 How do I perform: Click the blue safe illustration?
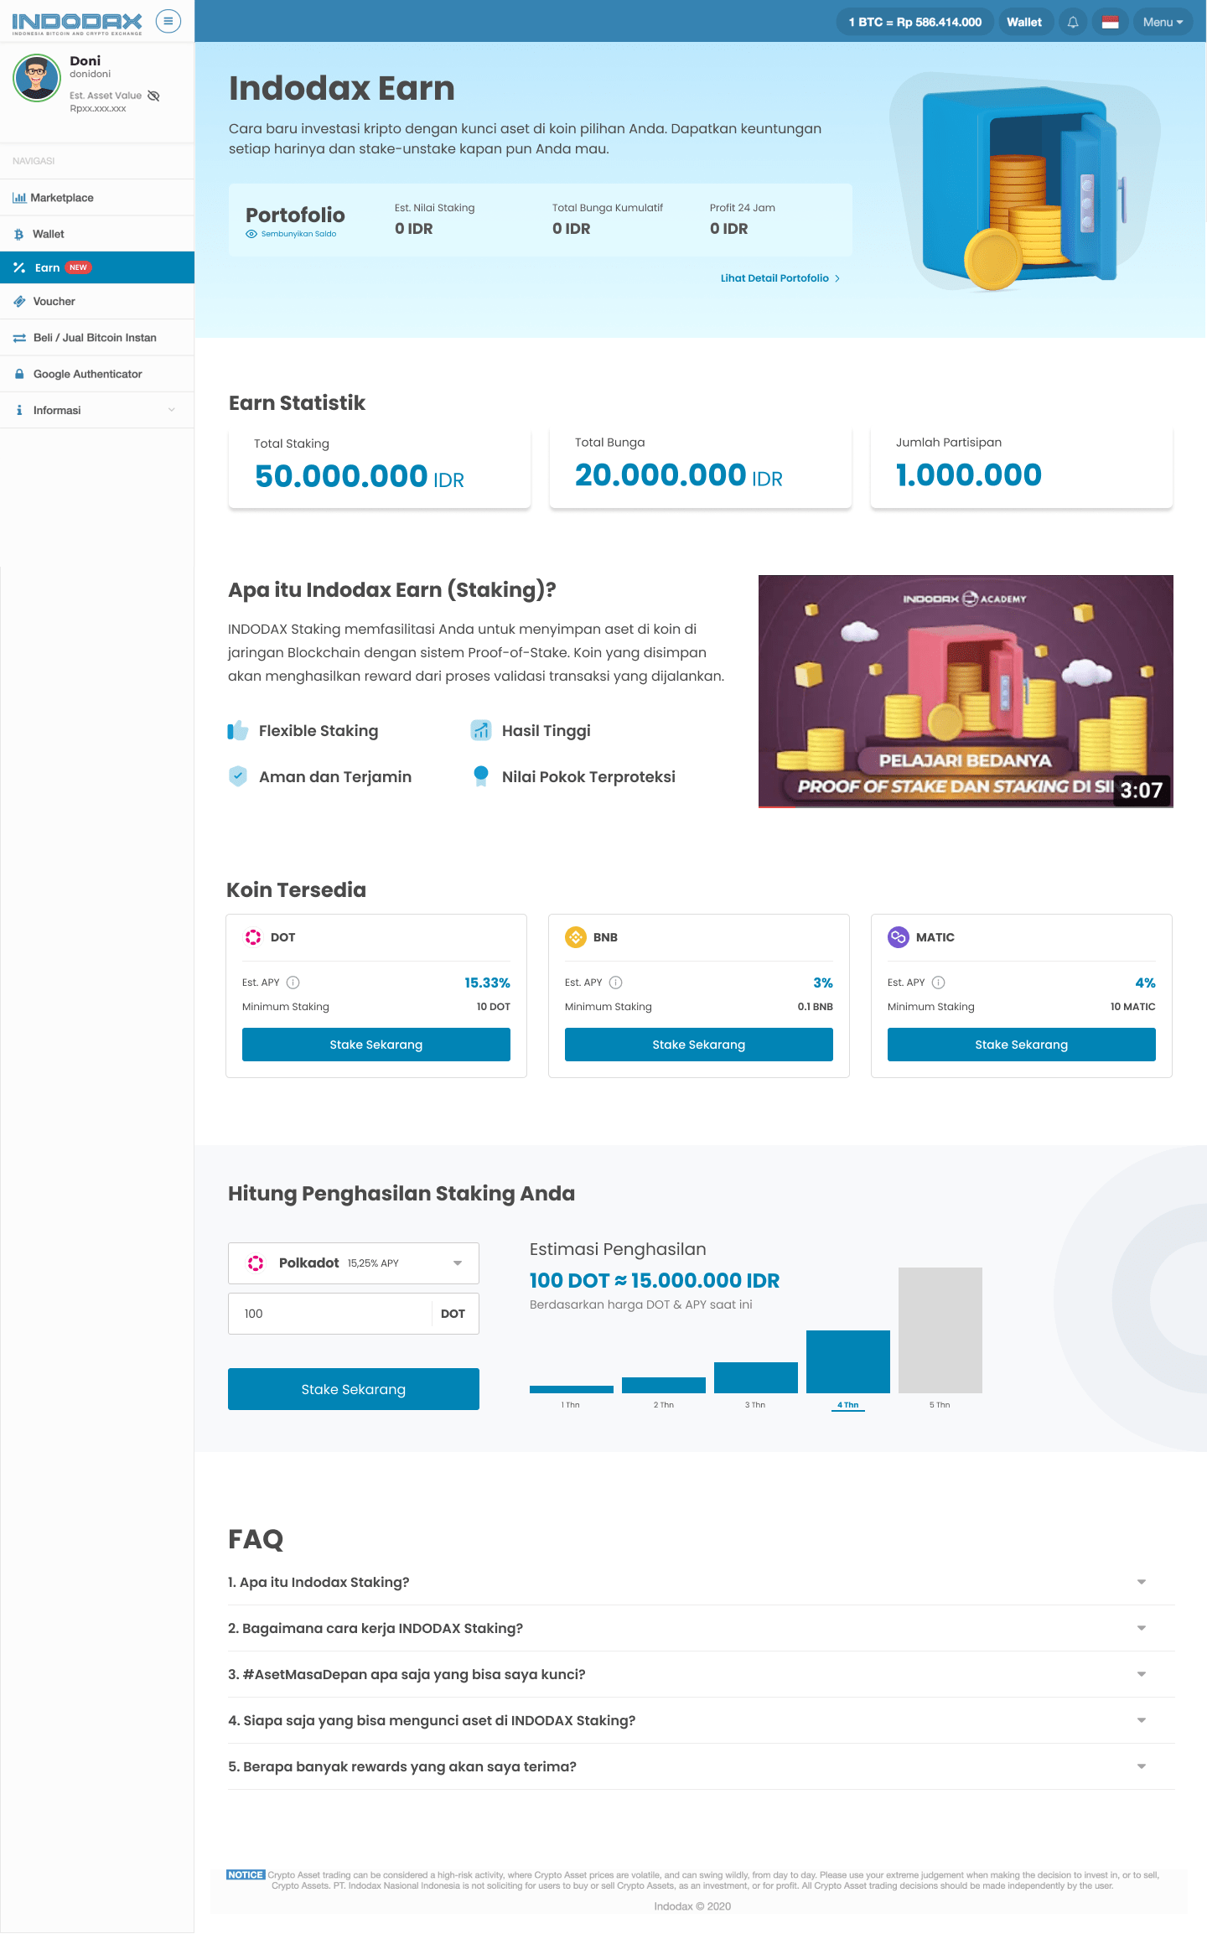pyautogui.click(x=1024, y=189)
